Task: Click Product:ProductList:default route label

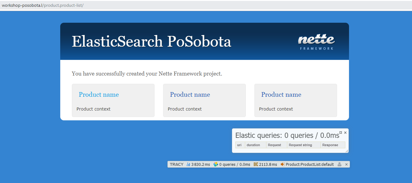Action: pyautogui.click(x=310, y=165)
